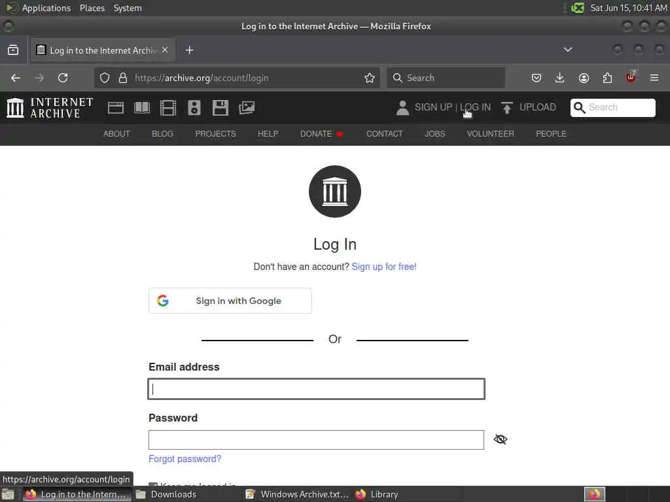Image resolution: width=670 pixels, height=502 pixels.
Task: Select ABOUT in the Archive nav bar
Action: click(116, 133)
